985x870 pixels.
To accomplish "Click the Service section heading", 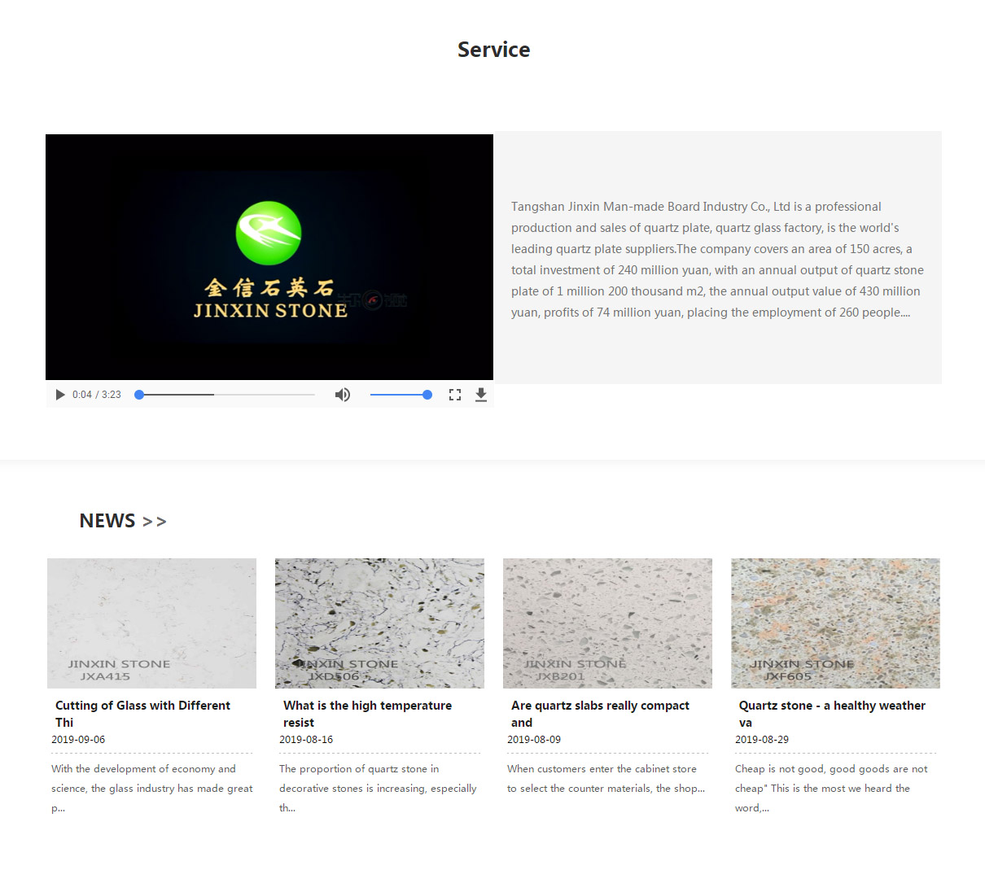I will click(x=493, y=50).
